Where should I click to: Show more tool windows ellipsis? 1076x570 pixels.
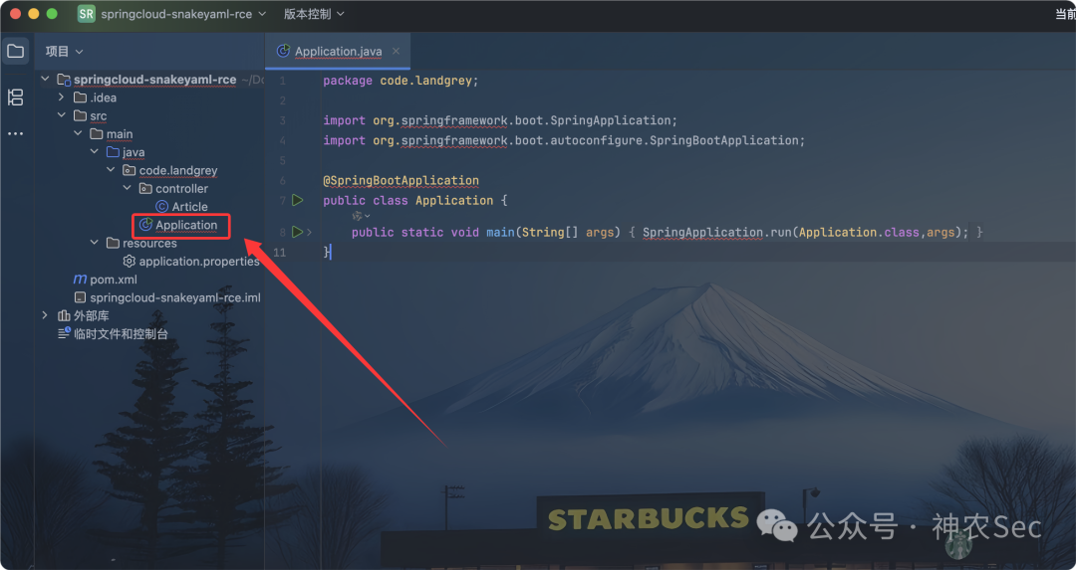point(15,133)
